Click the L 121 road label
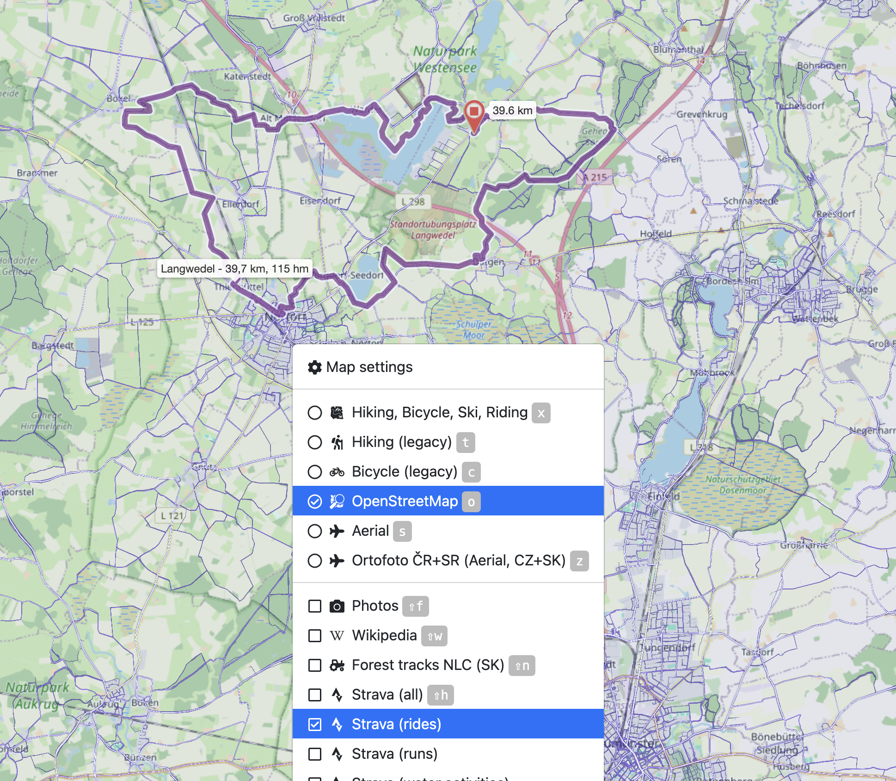Image resolution: width=896 pixels, height=781 pixels. click(172, 515)
